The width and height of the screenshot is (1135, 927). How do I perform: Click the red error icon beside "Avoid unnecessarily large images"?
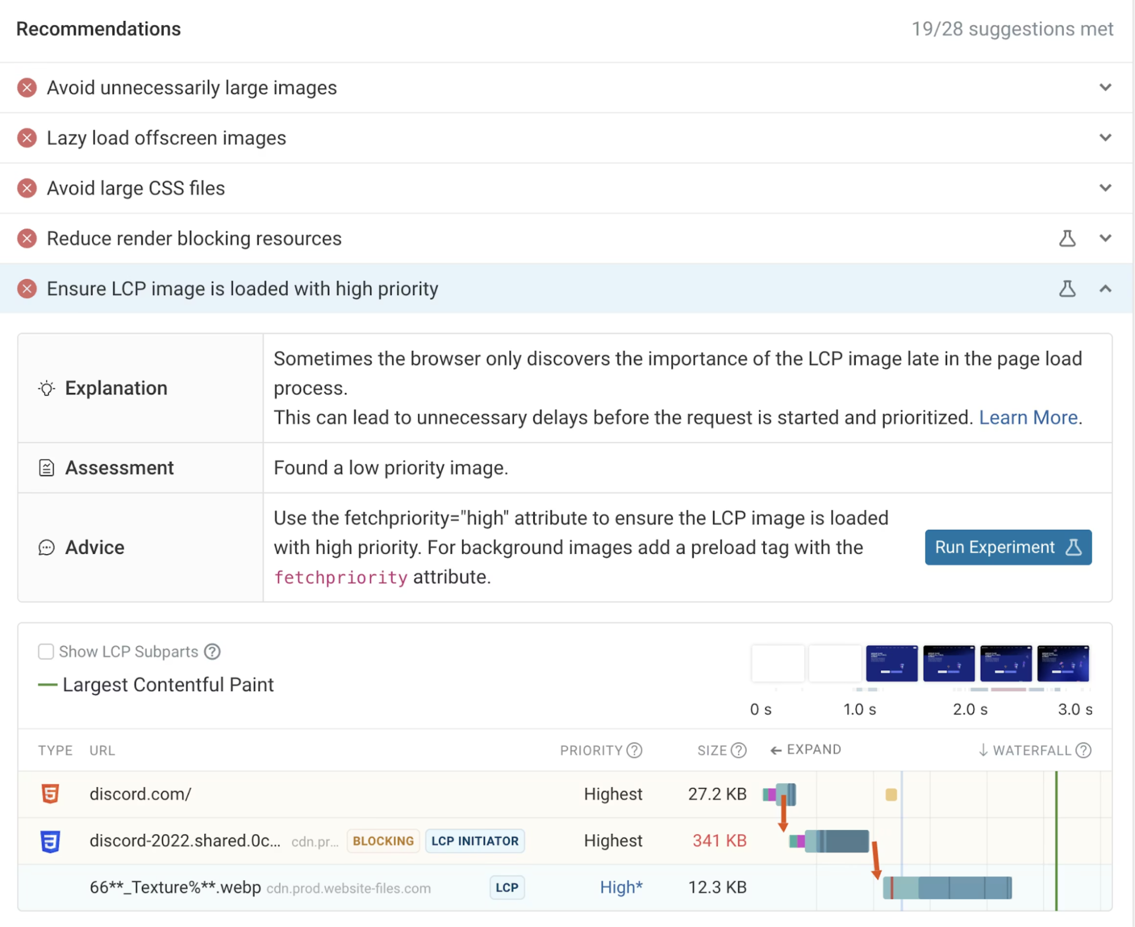pyautogui.click(x=27, y=87)
